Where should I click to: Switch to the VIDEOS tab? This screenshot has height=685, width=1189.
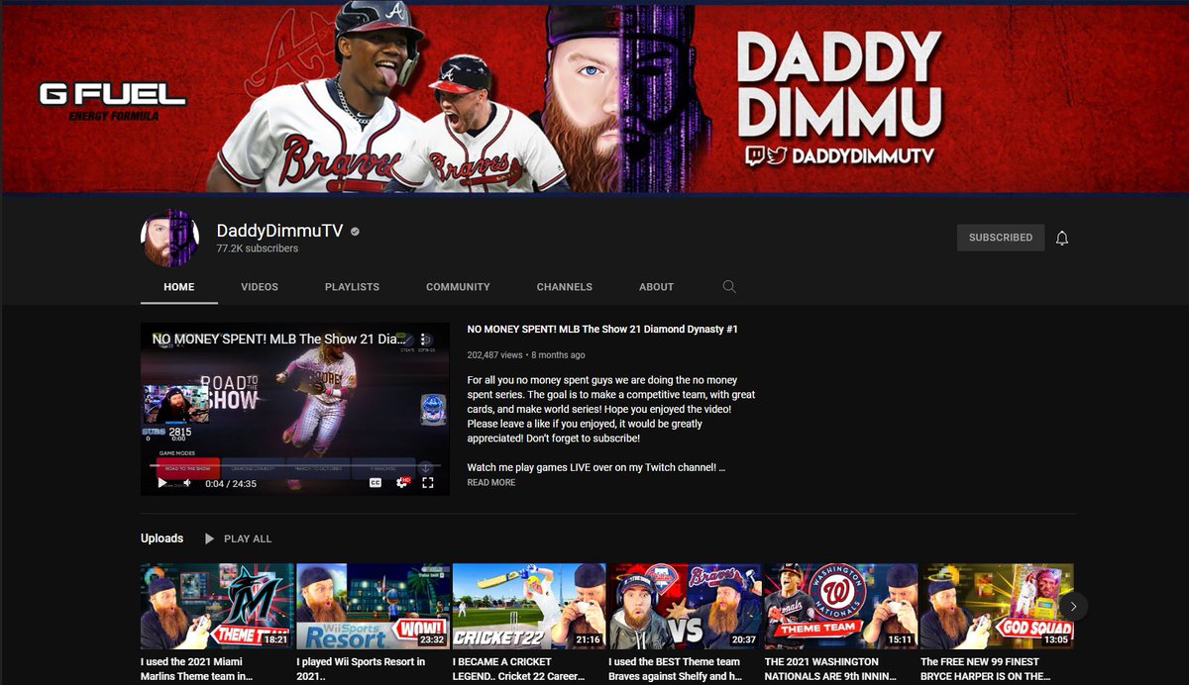[x=260, y=287]
